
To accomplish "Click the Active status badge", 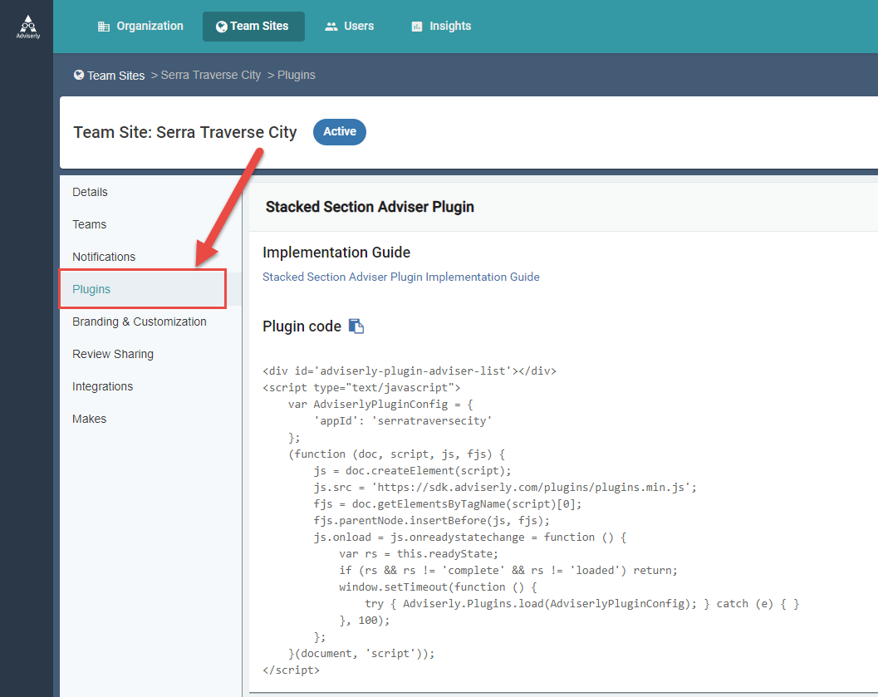I will click(x=340, y=131).
